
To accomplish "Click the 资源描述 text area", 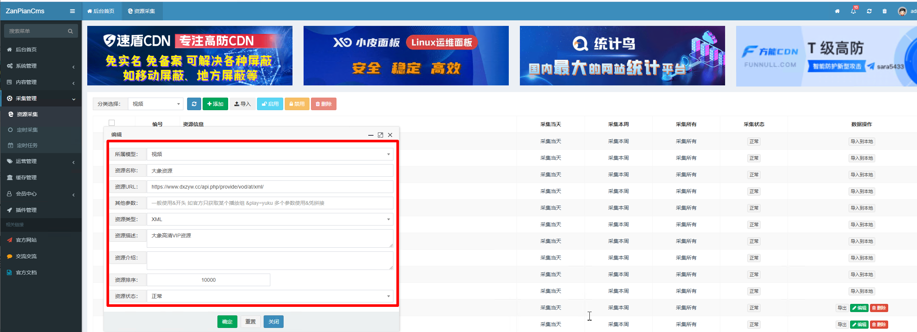I will [270, 238].
